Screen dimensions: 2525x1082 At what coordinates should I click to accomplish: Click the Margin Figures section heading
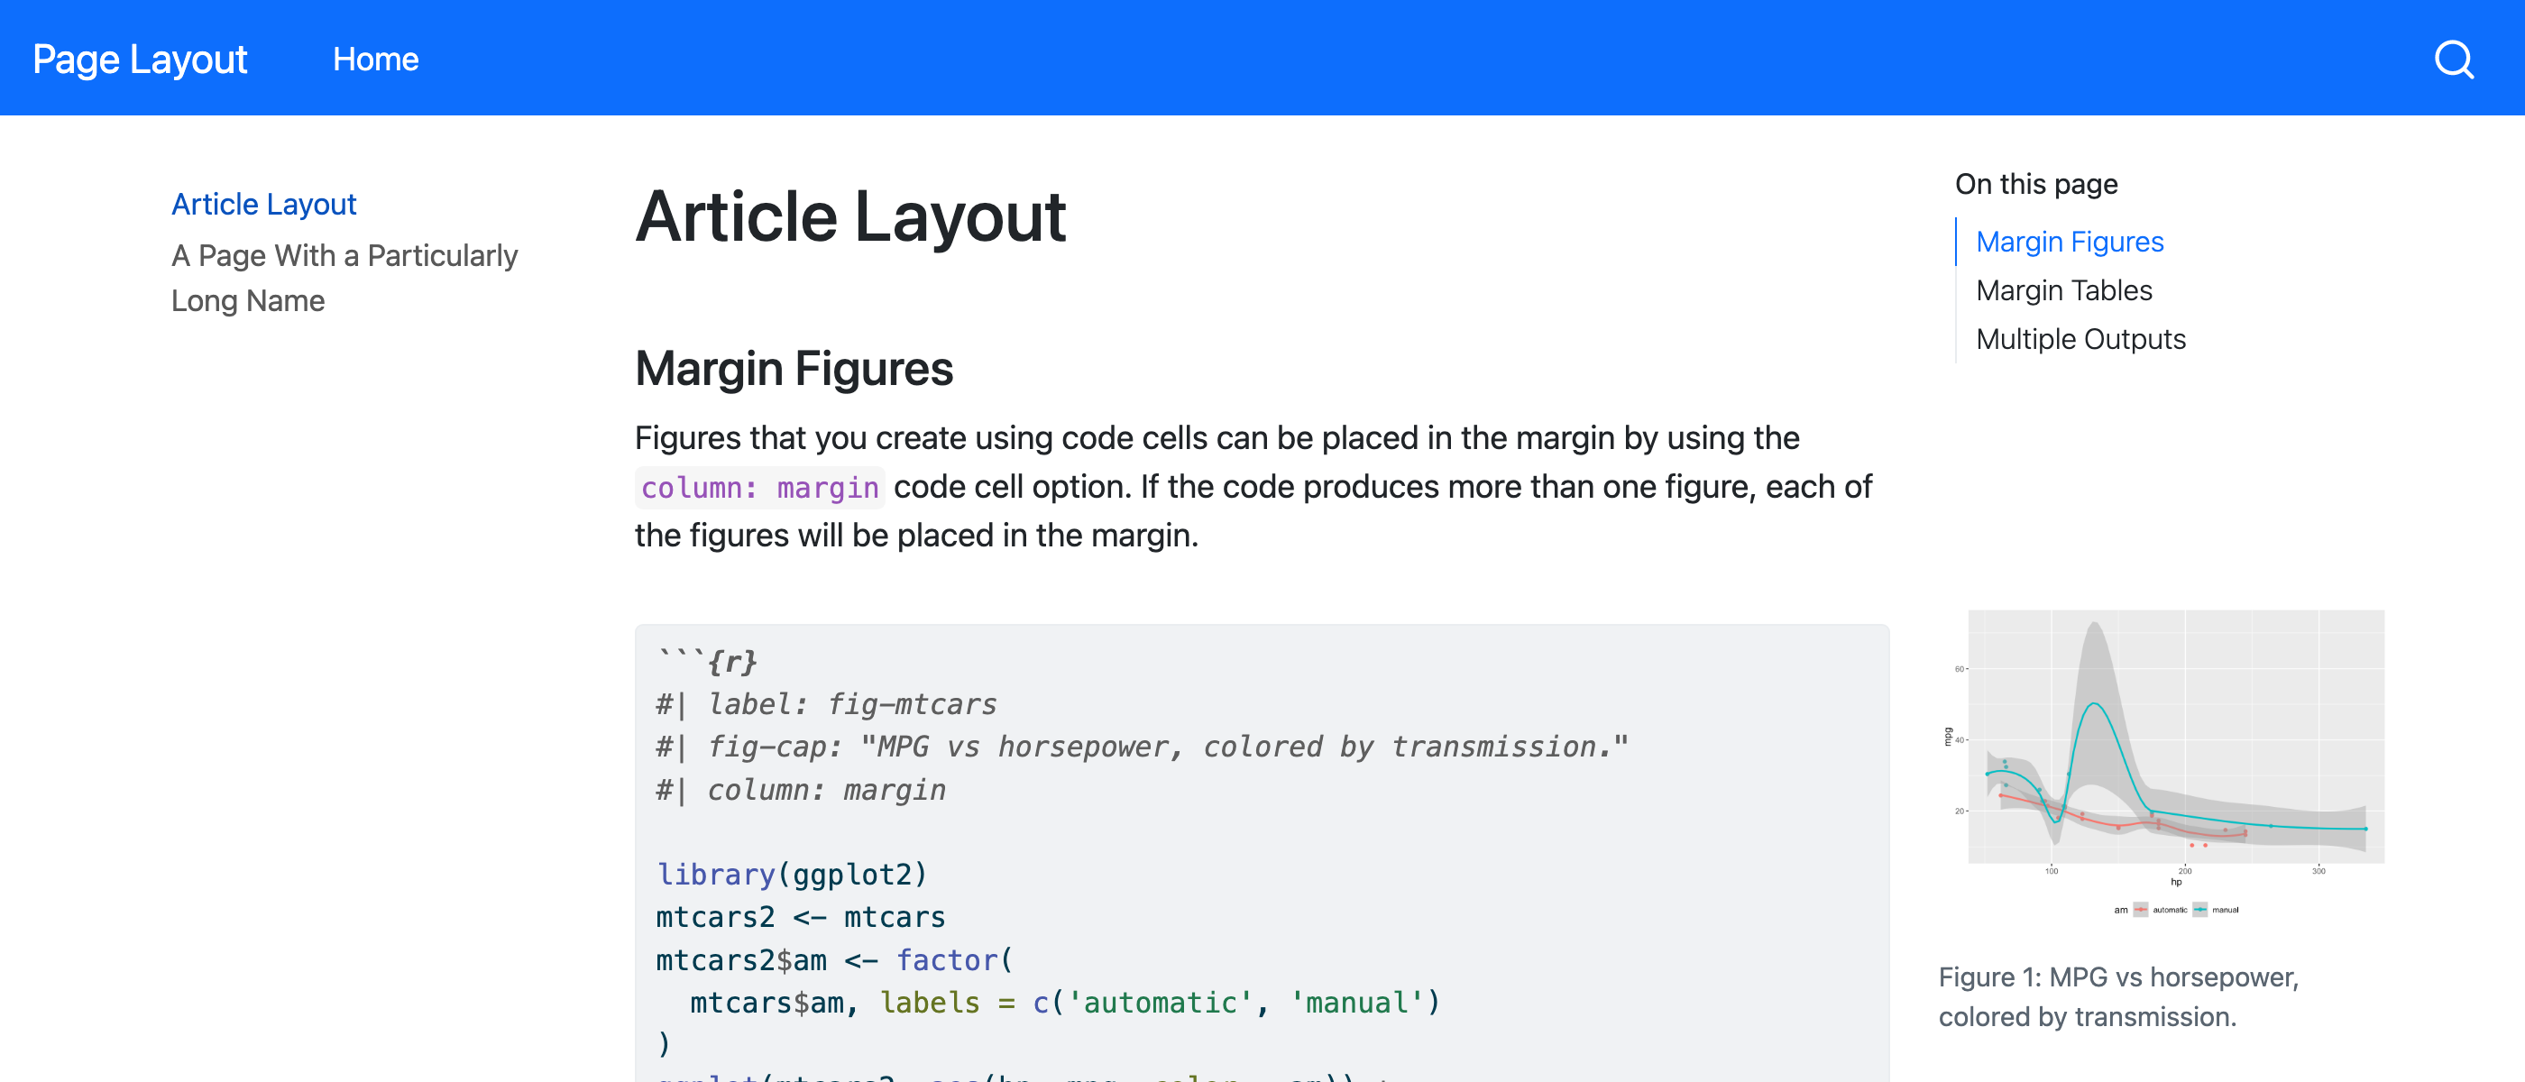pyautogui.click(x=794, y=370)
